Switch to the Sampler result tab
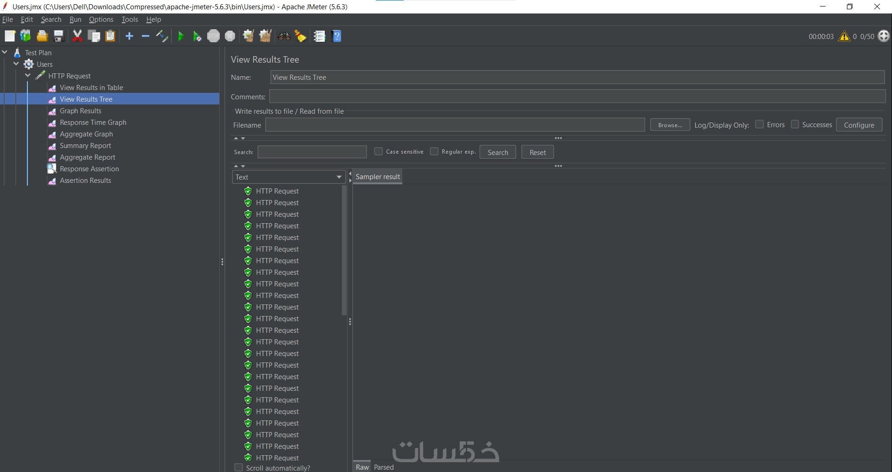Image resolution: width=892 pixels, height=472 pixels. 378,177
